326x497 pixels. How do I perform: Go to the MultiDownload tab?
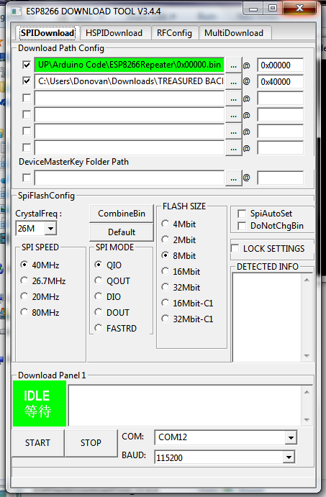(234, 33)
